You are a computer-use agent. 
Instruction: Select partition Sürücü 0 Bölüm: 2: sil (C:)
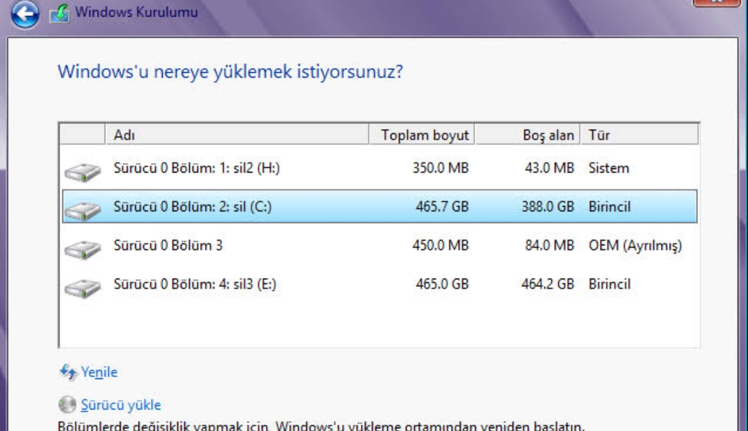(380, 206)
